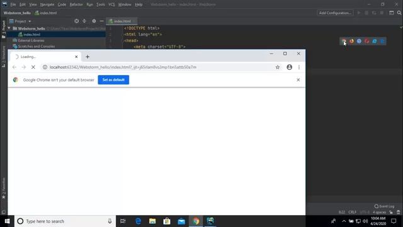Image resolution: width=403 pixels, height=227 pixels.
Task: Open page in Firefox from editor browser popup
Action: tap(351, 41)
